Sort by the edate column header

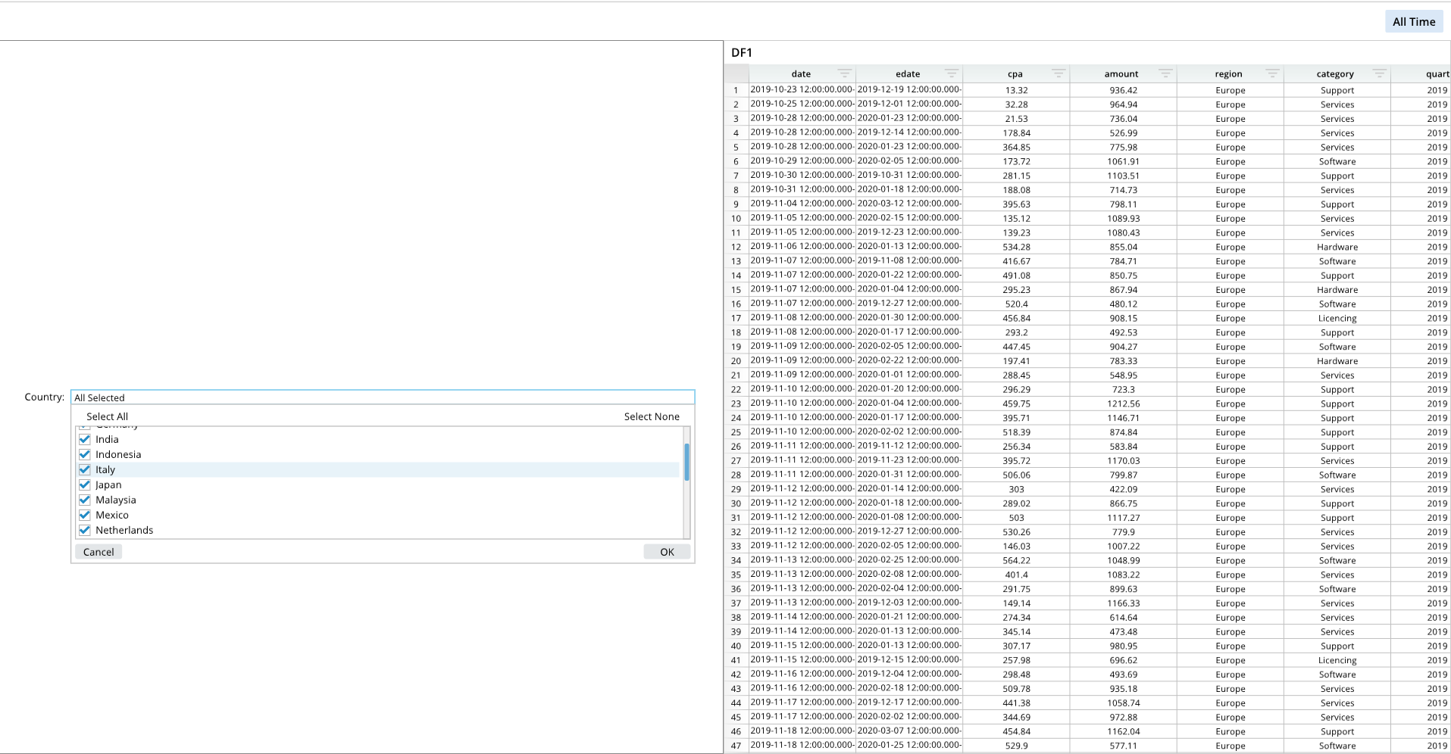(x=908, y=74)
